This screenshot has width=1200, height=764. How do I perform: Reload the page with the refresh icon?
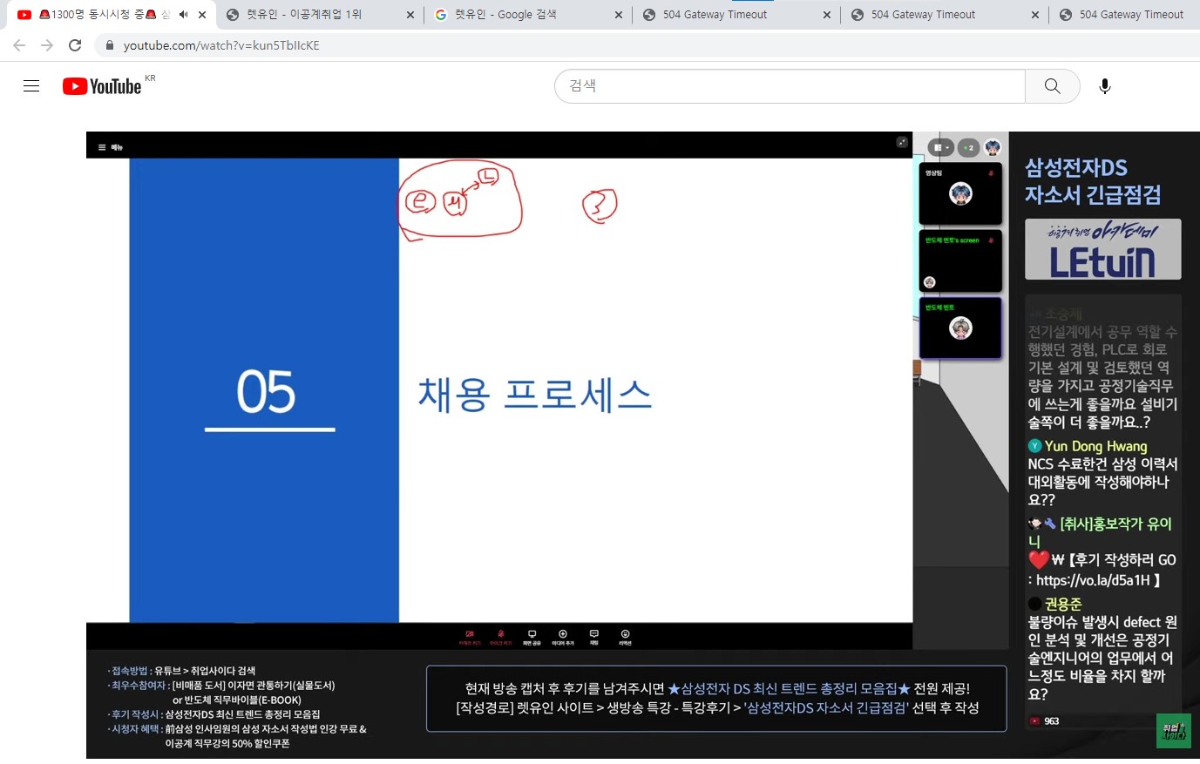(75, 45)
